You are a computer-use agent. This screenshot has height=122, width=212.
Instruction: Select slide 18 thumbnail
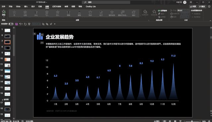pos(7,109)
